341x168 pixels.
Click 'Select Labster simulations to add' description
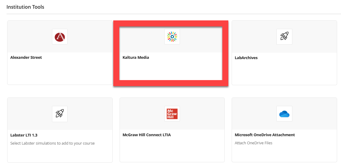[52, 143]
